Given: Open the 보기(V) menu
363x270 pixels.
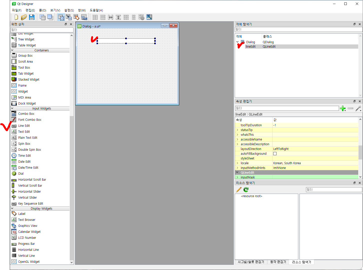Looking at the screenshot, I should pyautogui.click(x=55, y=10).
